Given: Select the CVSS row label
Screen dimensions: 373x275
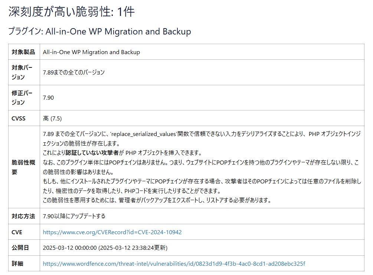Looking at the screenshot, I should pyautogui.click(x=18, y=118).
